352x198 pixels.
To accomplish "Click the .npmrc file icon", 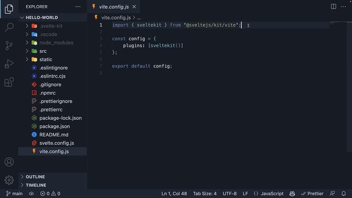I will [34, 93].
